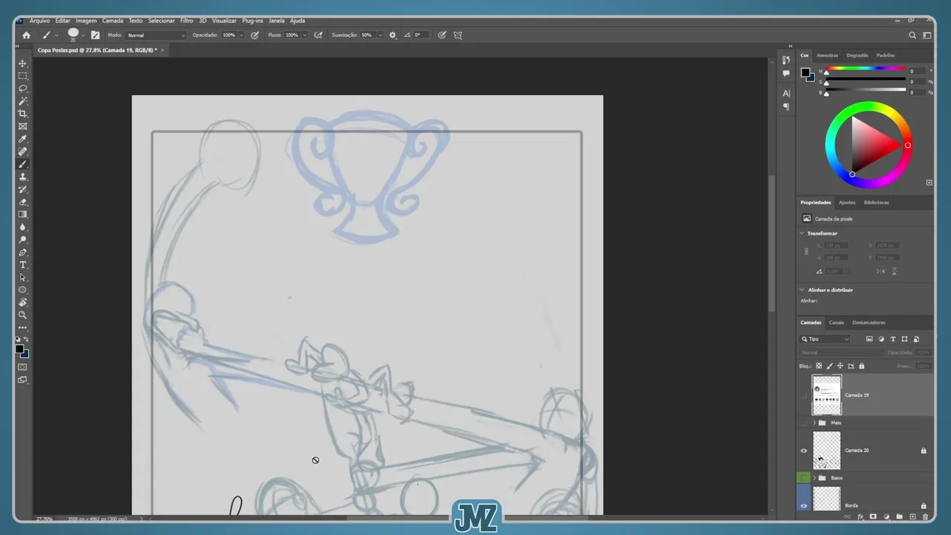Select the Camada 19 layer thumbnail
The height and width of the screenshot is (535, 951).
(827, 395)
